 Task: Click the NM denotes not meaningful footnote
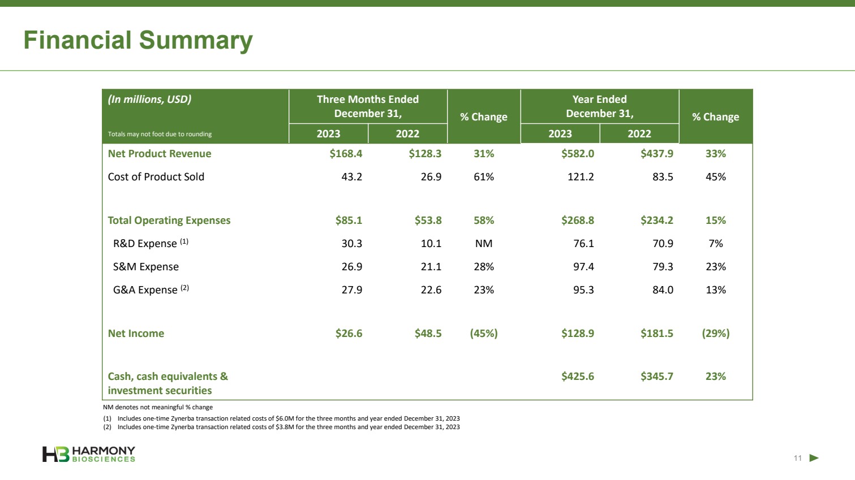158,407
